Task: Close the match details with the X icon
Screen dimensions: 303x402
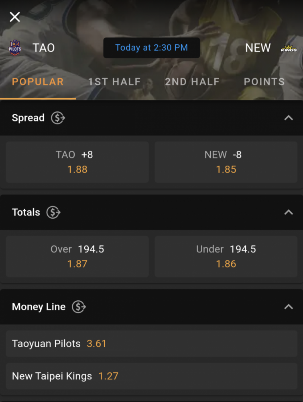Action: tap(15, 17)
